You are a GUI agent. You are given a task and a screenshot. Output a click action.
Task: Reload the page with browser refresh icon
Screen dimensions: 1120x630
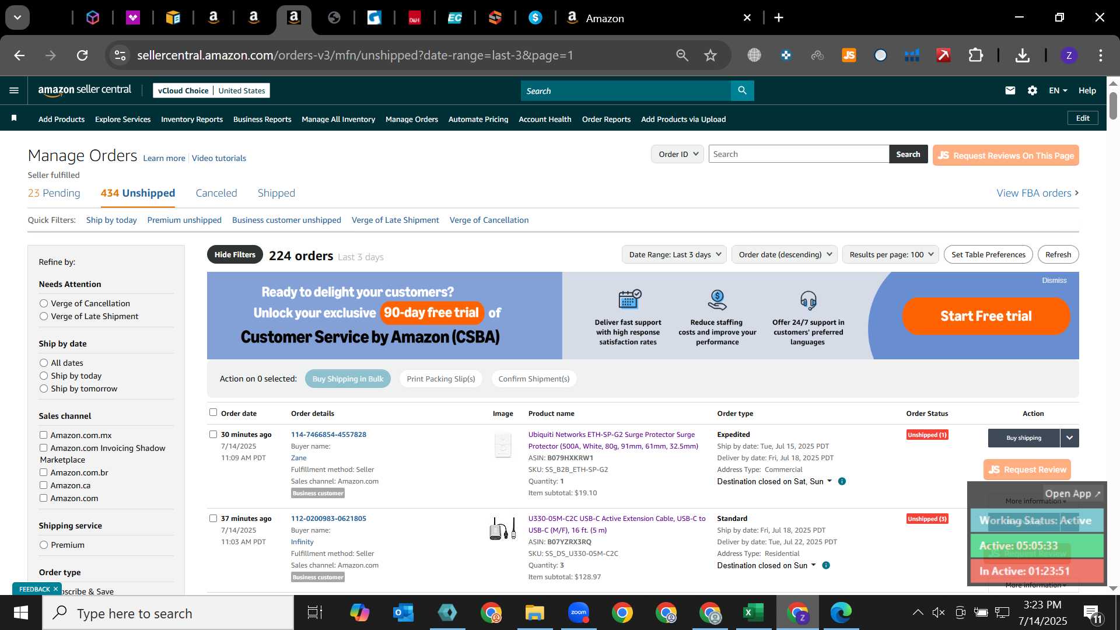click(x=82, y=55)
